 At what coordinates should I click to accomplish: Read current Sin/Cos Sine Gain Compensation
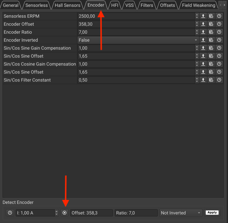pyautogui.click(x=203, y=48)
